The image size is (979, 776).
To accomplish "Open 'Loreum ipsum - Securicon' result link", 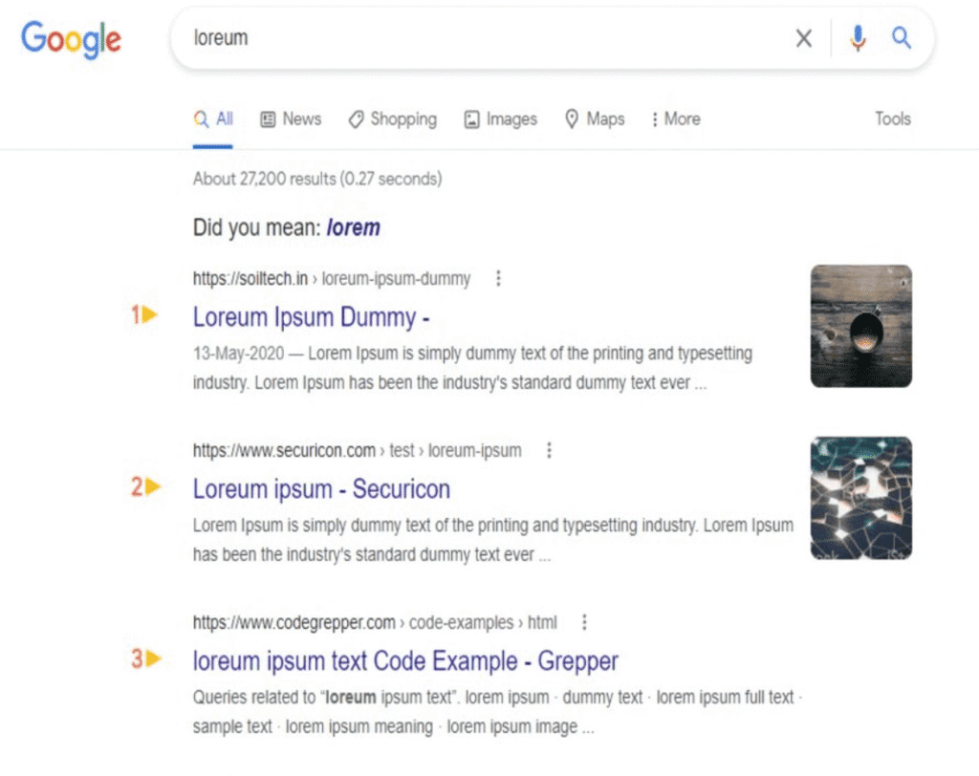I will 321,489.
